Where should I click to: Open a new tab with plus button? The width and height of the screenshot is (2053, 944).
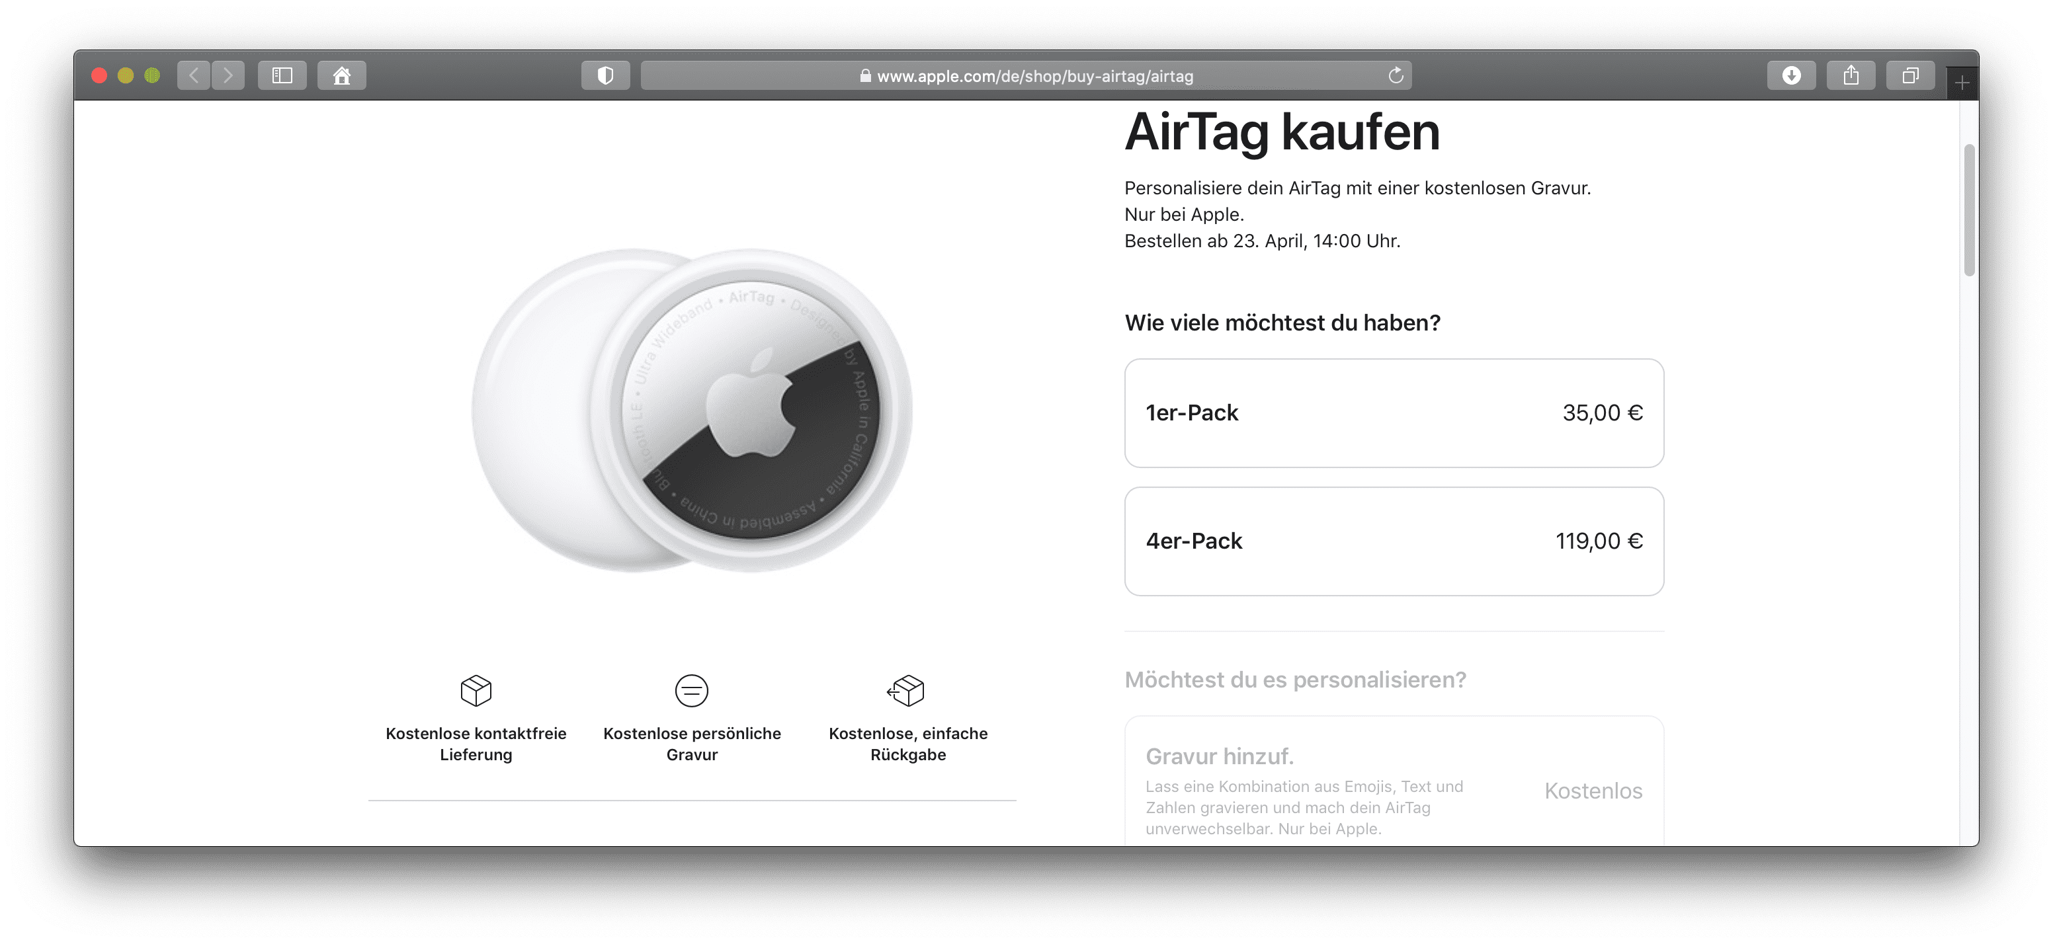click(1962, 83)
